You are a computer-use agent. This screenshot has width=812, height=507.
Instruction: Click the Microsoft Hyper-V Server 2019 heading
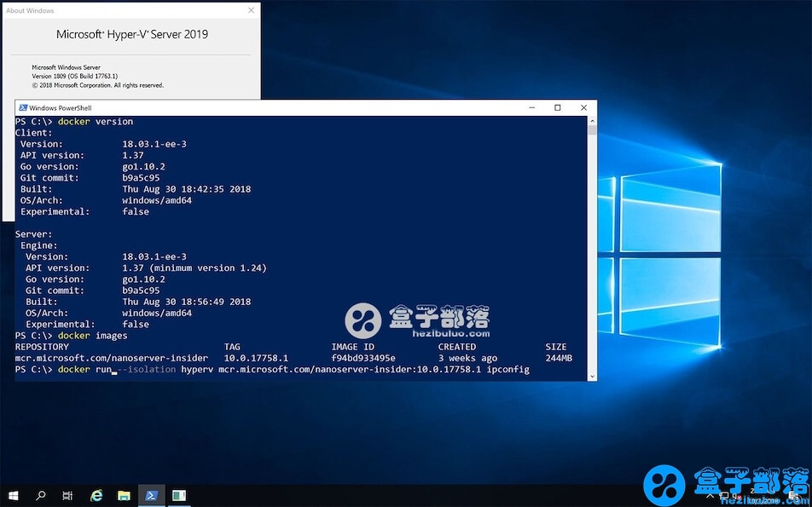132,35
